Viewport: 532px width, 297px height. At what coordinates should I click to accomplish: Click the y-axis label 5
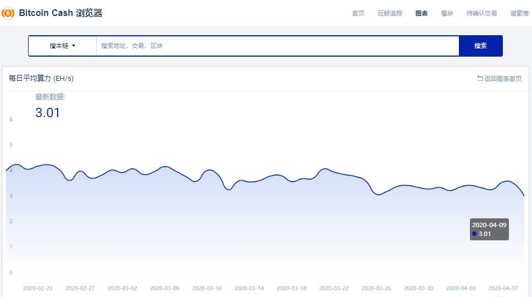click(11, 145)
